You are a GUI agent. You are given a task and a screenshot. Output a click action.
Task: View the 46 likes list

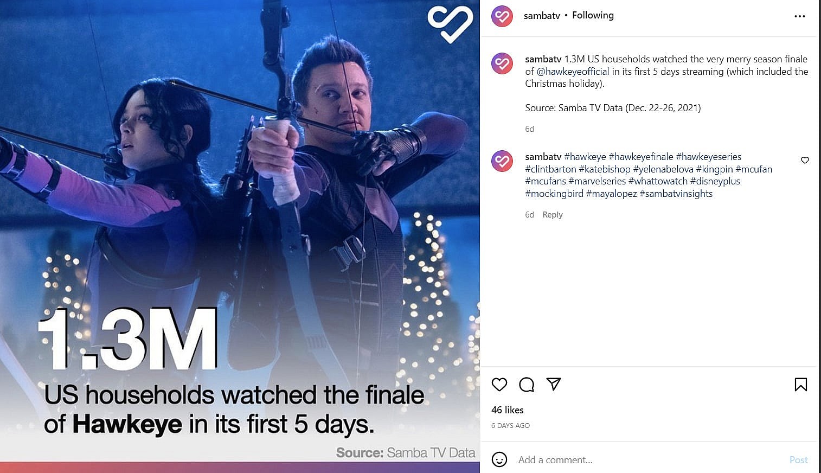(508, 410)
